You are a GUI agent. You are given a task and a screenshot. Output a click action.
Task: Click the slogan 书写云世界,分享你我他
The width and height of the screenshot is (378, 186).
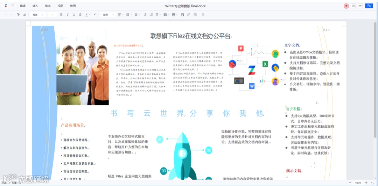coord(186,113)
